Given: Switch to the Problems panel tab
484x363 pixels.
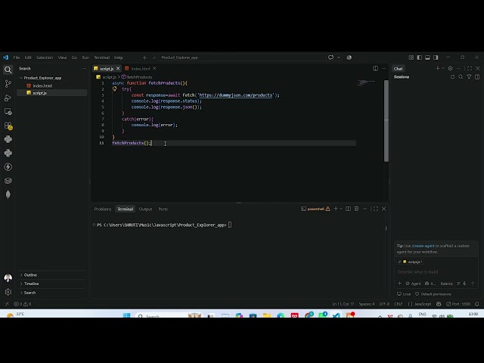Looking at the screenshot, I should tap(103, 209).
